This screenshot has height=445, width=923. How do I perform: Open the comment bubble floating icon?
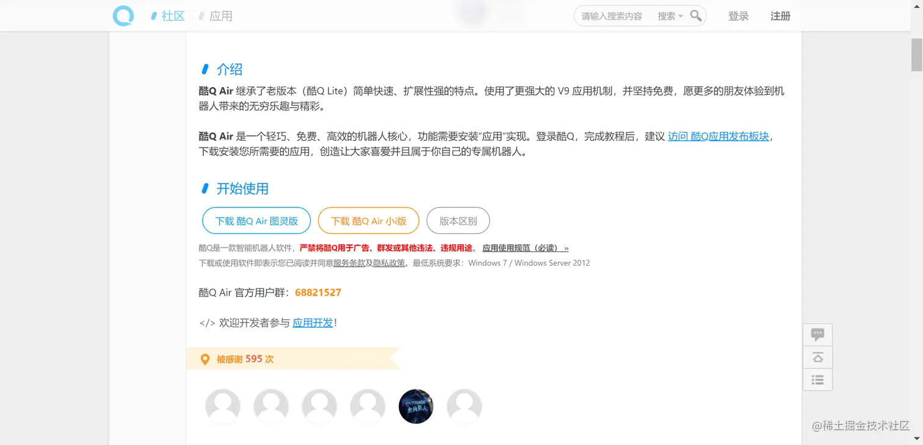[817, 334]
